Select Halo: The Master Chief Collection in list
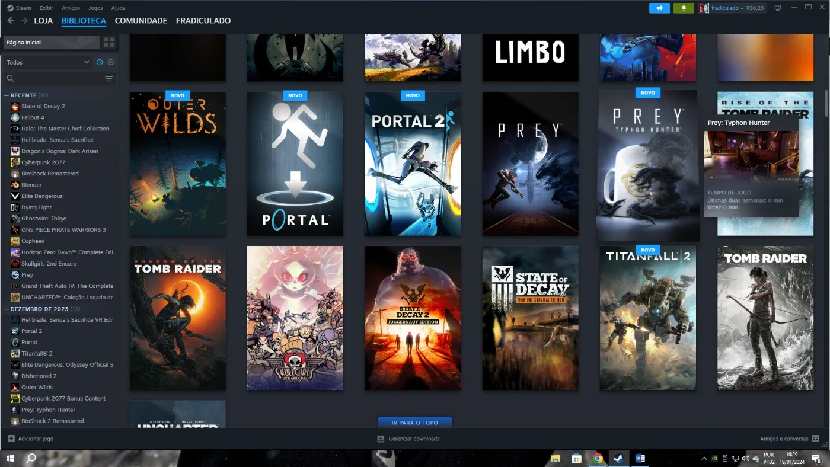The height and width of the screenshot is (467, 830). coord(65,129)
